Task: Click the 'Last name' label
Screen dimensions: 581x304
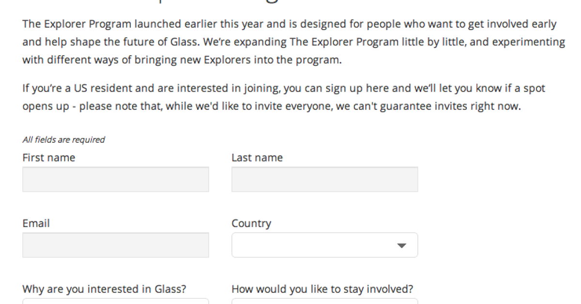Action: coord(257,158)
